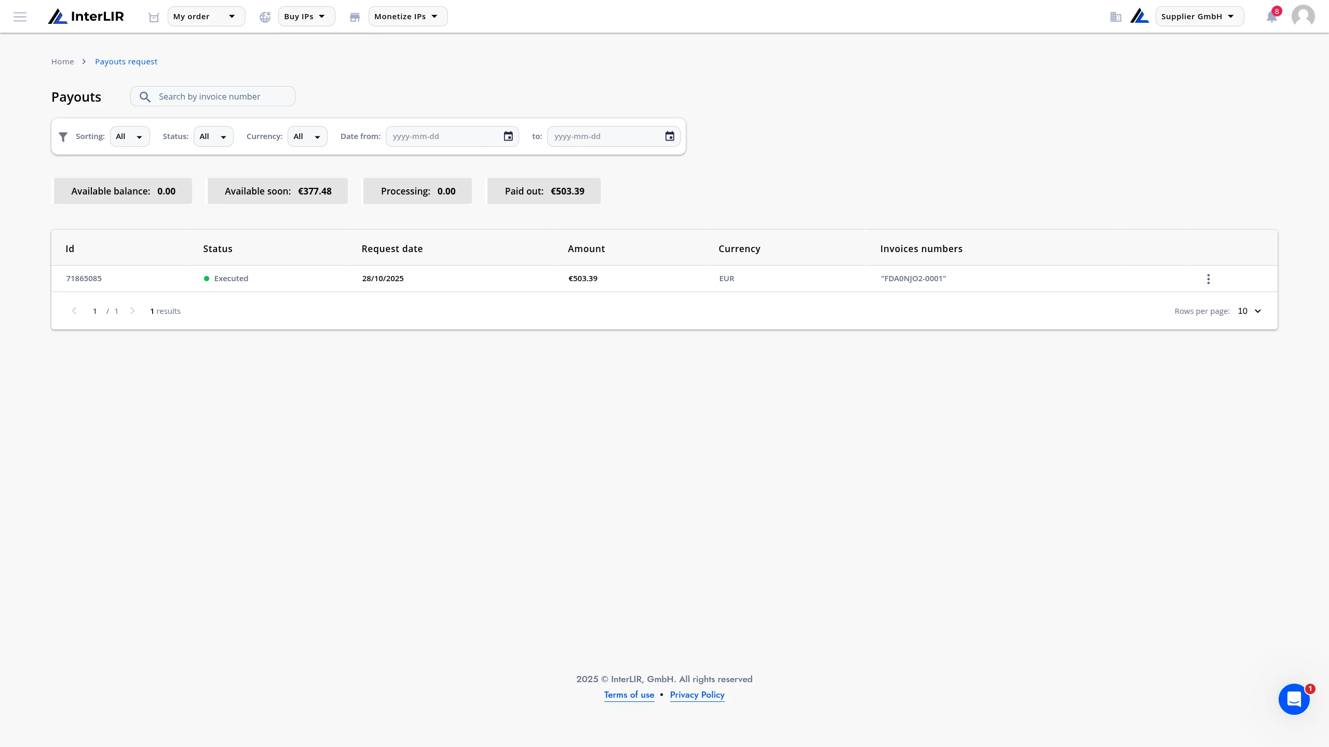Screen dimensions: 1329x747
Task: Expand the My order dropdown
Action: point(206,17)
